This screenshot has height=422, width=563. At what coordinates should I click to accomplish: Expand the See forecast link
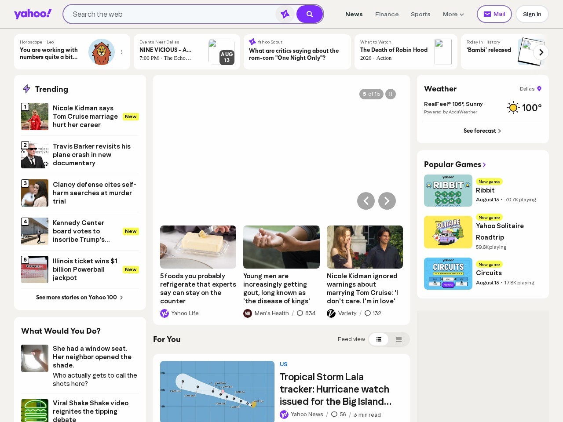pyautogui.click(x=483, y=131)
